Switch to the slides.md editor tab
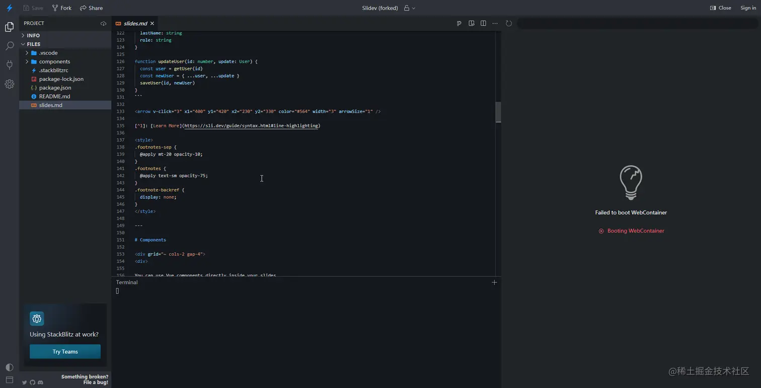Viewport: 761px width, 388px height. tap(135, 24)
